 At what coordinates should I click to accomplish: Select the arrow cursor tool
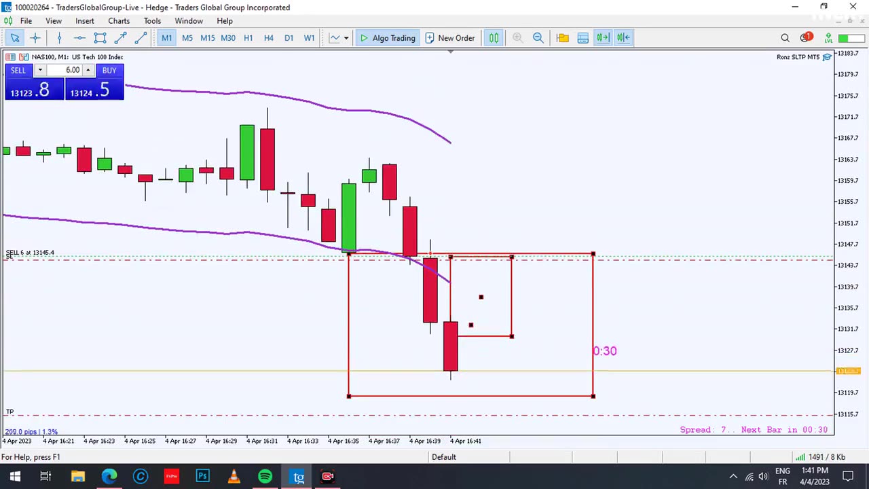point(15,38)
